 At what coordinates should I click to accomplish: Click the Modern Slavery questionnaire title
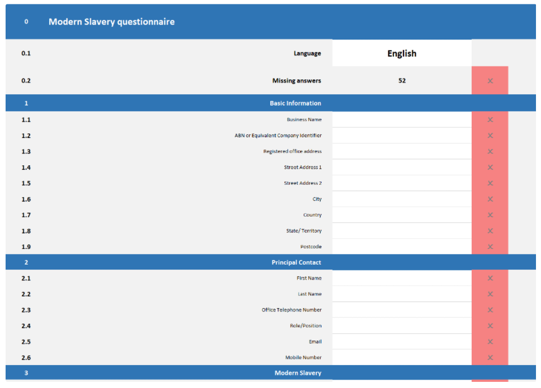point(111,22)
